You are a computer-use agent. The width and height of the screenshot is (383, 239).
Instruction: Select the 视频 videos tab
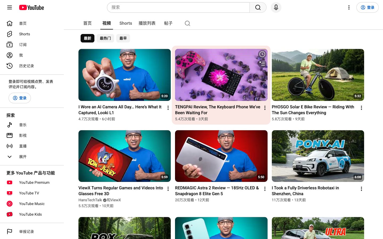[107, 23]
